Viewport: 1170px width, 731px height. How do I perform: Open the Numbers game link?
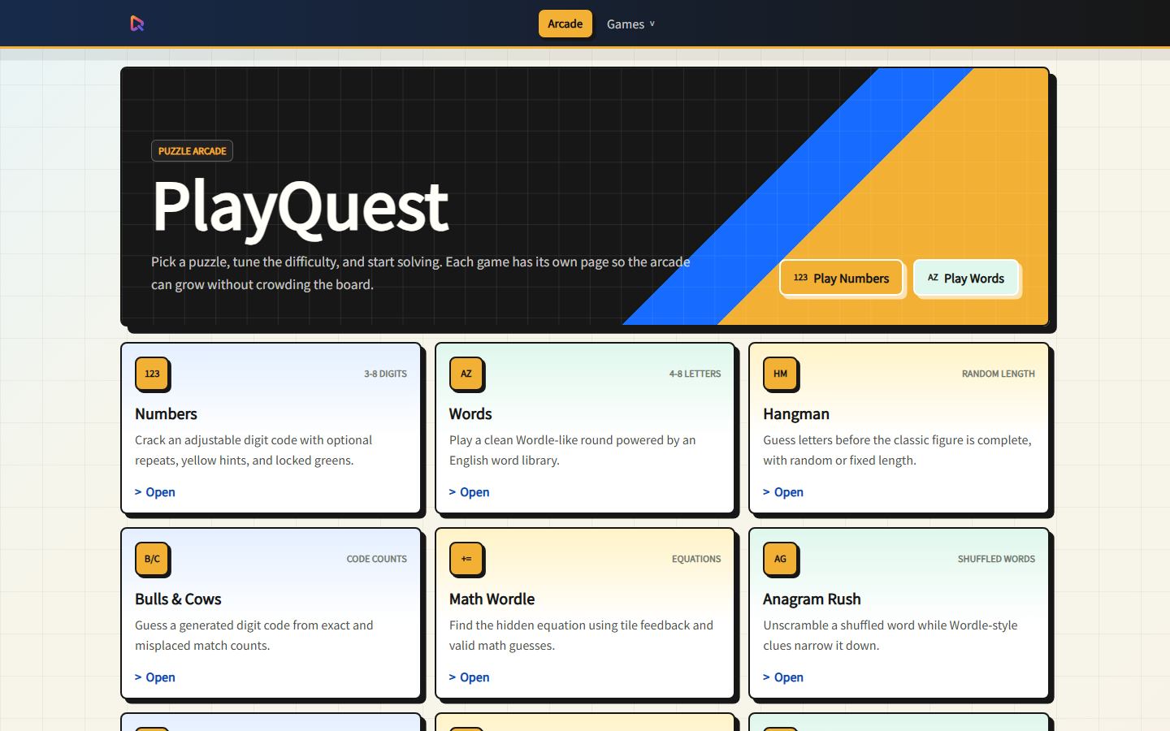tap(155, 492)
